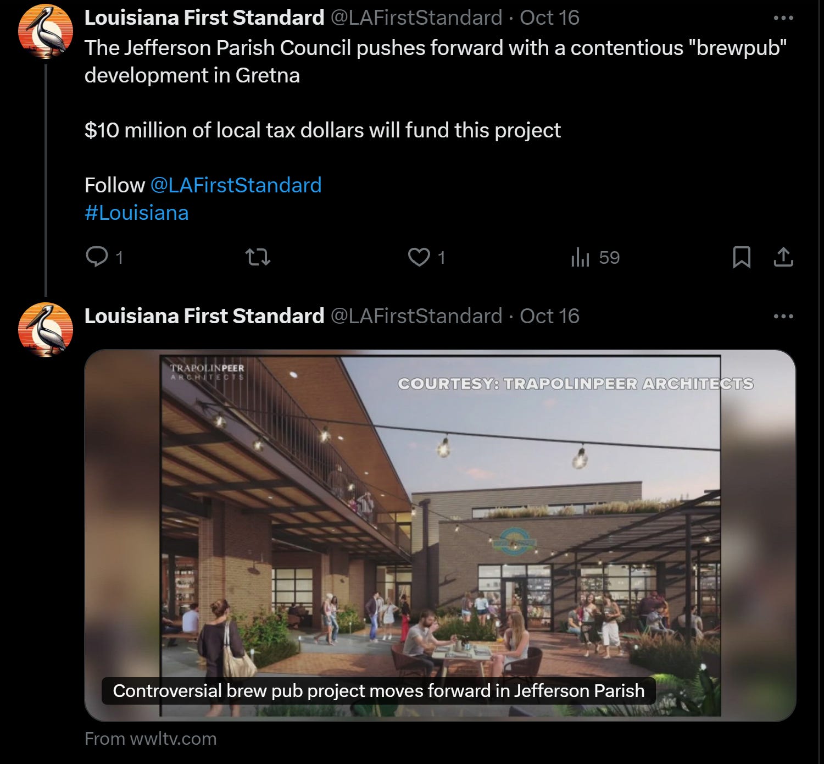Open the more options menu on the first tweet
Viewport: 824px width, 764px height.
click(x=784, y=16)
